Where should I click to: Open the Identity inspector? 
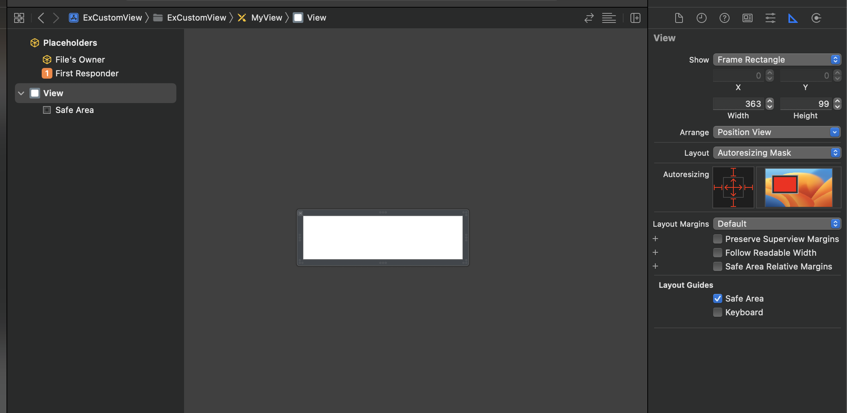pos(747,18)
